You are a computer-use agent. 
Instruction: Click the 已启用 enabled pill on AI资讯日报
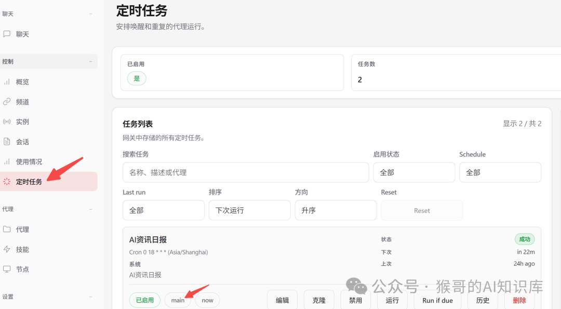coord(144,300)
